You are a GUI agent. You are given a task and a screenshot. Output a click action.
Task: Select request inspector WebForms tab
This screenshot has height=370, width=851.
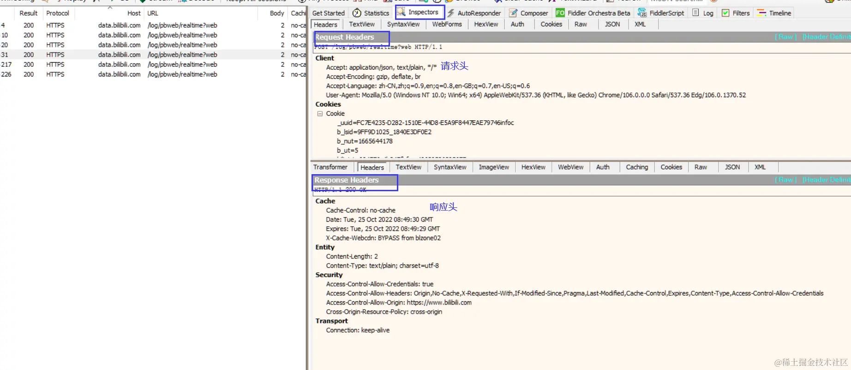tap(447, 24)
